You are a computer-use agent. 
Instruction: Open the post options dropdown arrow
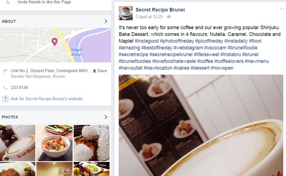tap(282, 9)
